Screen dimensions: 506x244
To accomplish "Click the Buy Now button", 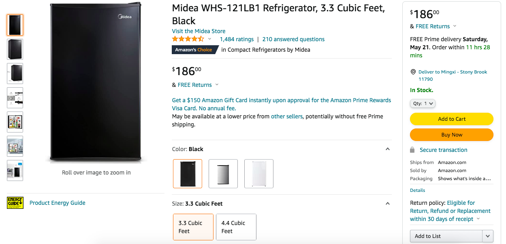I will click(x=452, y=135).
